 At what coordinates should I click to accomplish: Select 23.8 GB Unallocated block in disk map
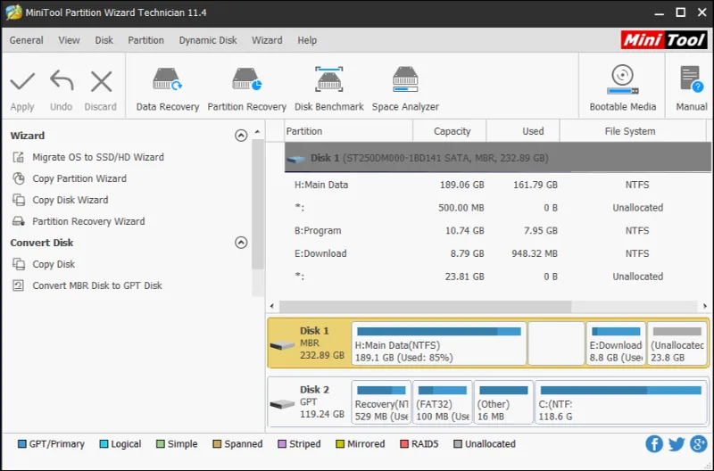coord(677,343)
